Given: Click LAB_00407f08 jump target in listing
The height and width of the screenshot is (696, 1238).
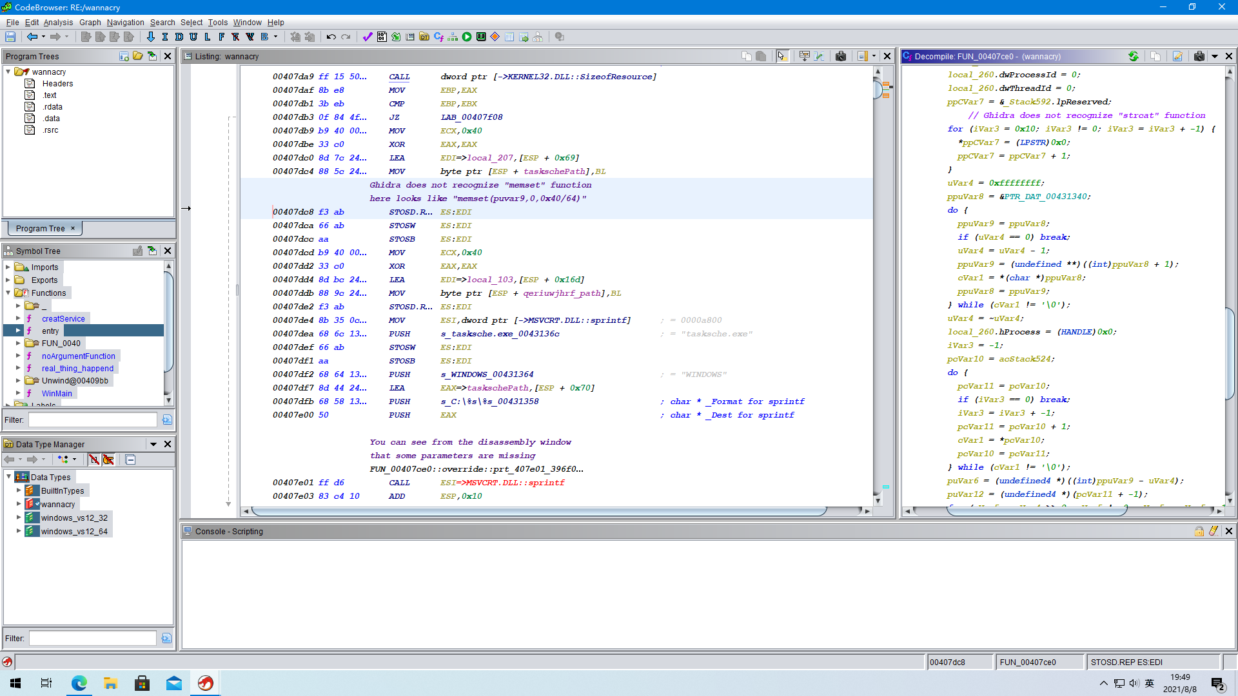Looking at the screenshot, I should (x=471, y=117).
